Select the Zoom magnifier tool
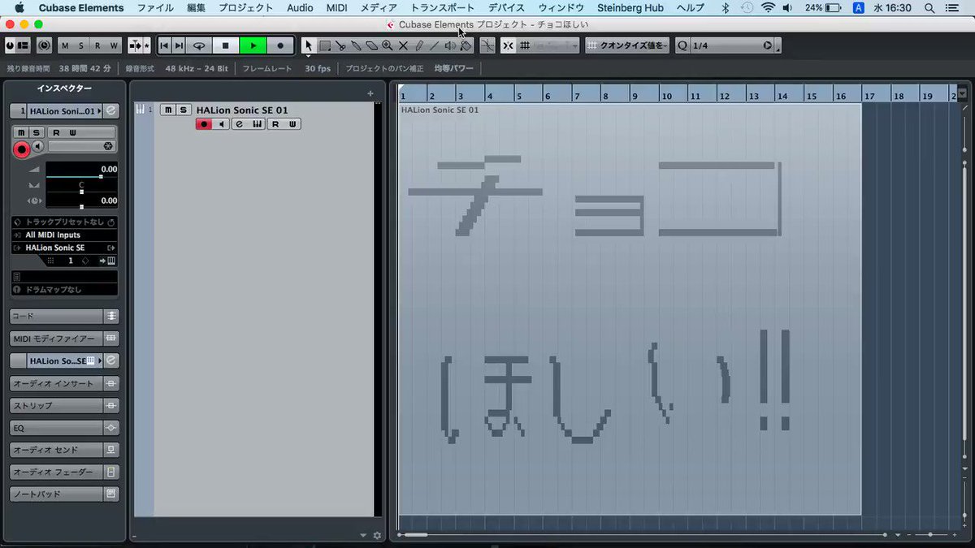This screenshot has width=975, height=548. [x=388, y=46]
